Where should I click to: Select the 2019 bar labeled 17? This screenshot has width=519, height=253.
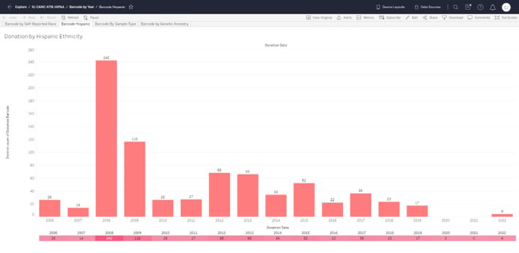click(x=418, y=211)
